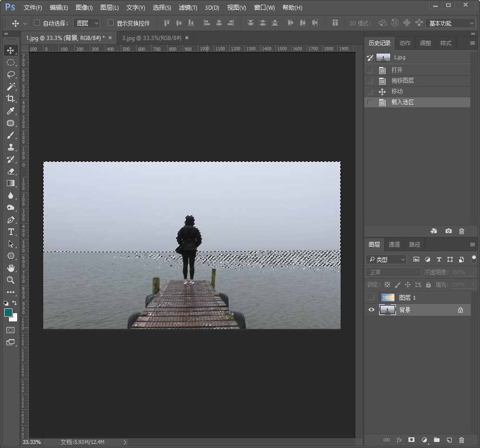The width and height of the screenshot is (480, 448).
Task: Select the Magic Wand tool
Action: click(x=11, y=87)
